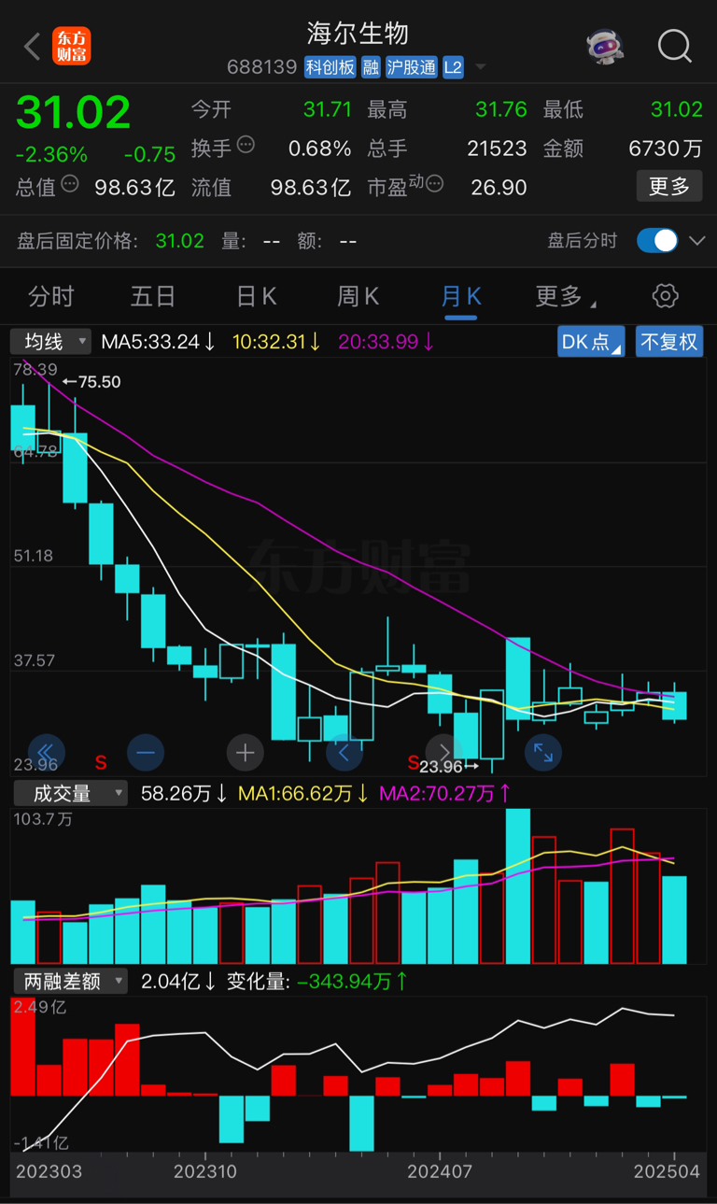Tap the 58.26万 volume value
Viewport: 717px width, 1204px height.
click(183, 794)
